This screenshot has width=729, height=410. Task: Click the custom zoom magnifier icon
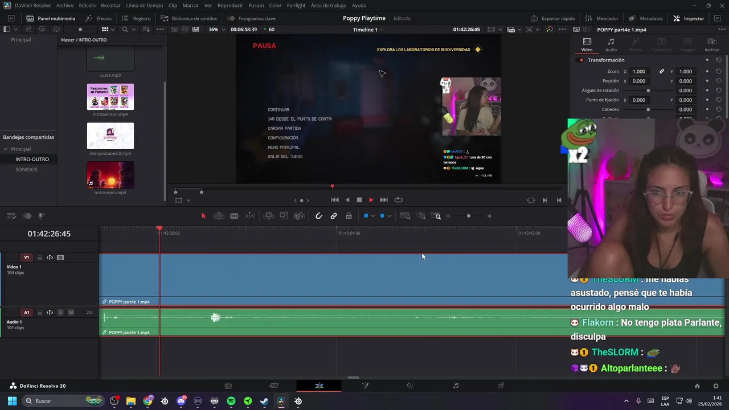(437, 216)
